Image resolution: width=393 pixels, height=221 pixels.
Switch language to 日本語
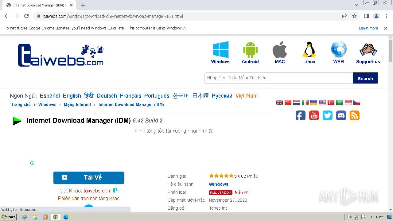click(x=200, y=96)
